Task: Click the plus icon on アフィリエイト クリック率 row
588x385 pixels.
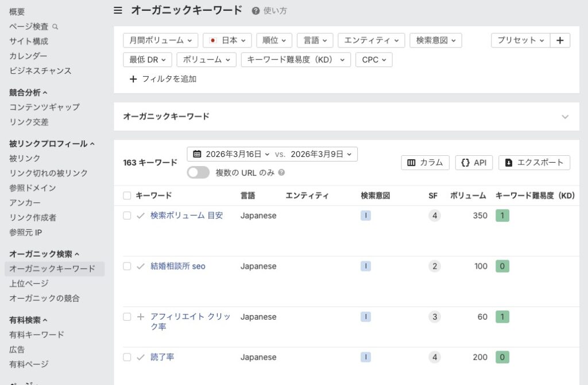Action: pos(141,317)
